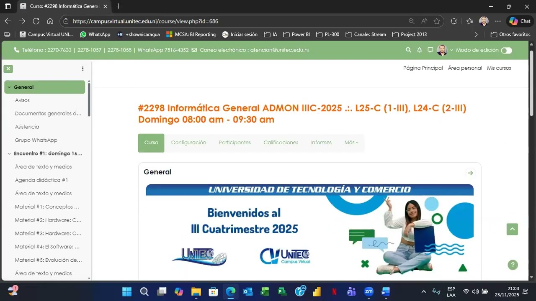The image size is (536, 301).
Task: Select the Curso tab
Action: point(151,143)
